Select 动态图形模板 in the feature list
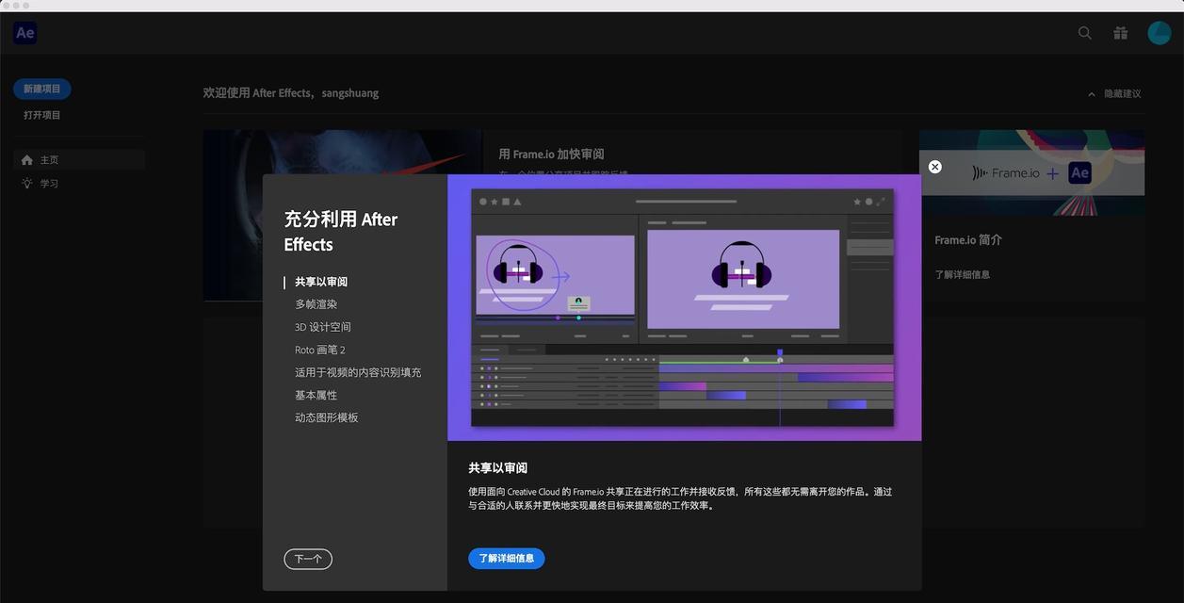Viewport: 1184px width, 603px height. coord(327,417)
